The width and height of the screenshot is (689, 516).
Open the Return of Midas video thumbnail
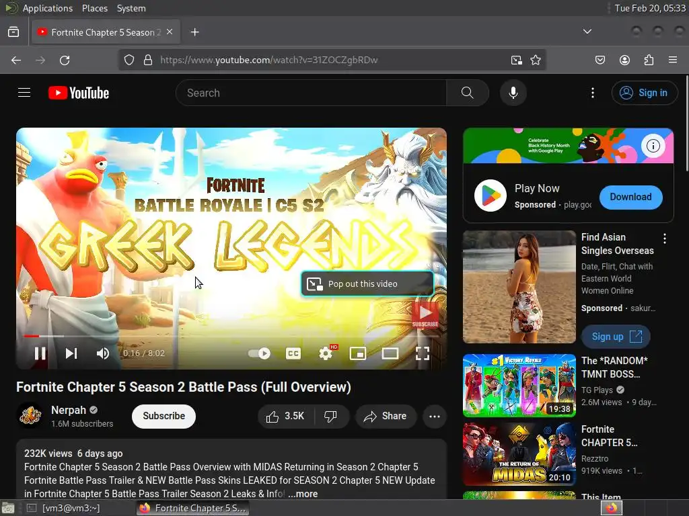click(x=519, y=454)
